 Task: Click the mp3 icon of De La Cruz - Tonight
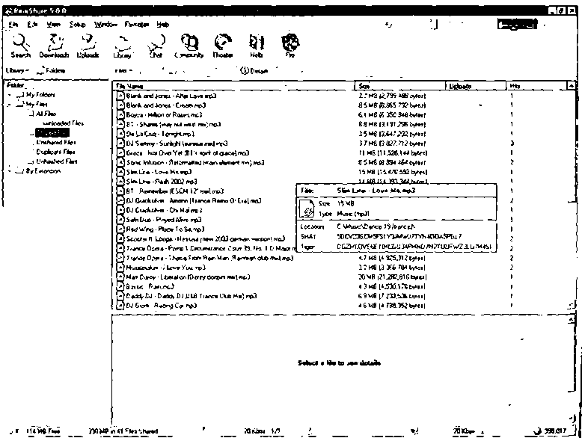(x=120, y=134)
